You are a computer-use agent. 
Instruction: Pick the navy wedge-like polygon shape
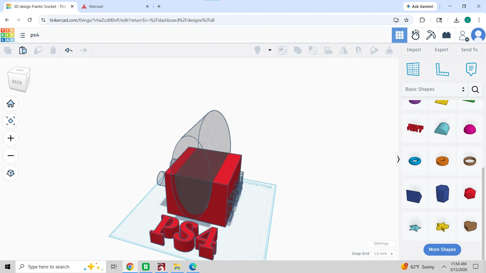[414, 196]
